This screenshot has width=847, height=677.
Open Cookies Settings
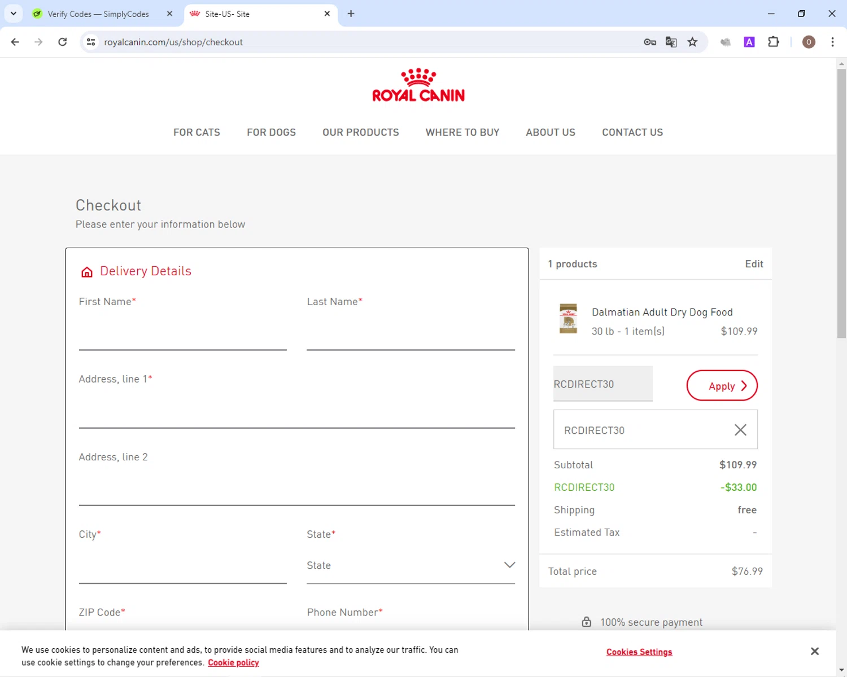(x=639, y=652)
